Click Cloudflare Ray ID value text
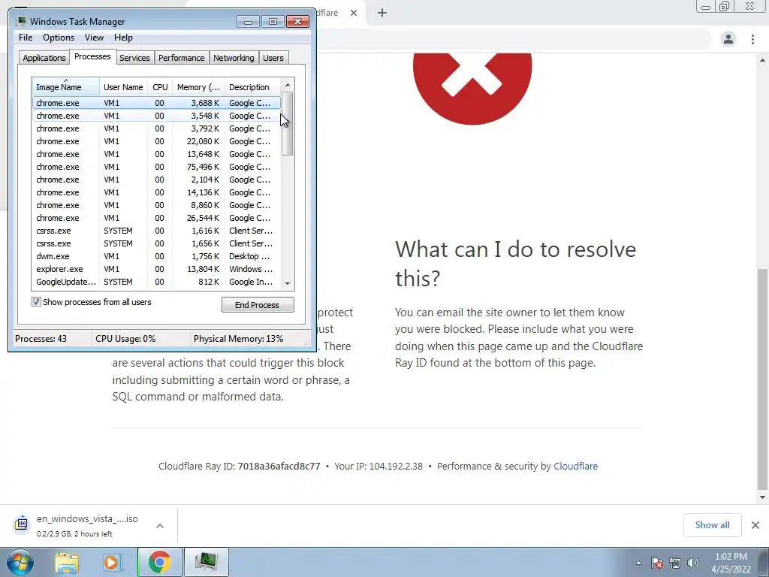The height and width of the screenshot is (577, 769). 279,466
